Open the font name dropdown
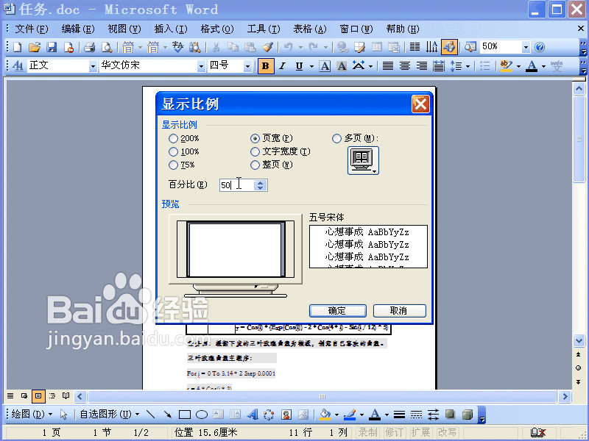Screen dimensions: 589x441 click(200, 66)
